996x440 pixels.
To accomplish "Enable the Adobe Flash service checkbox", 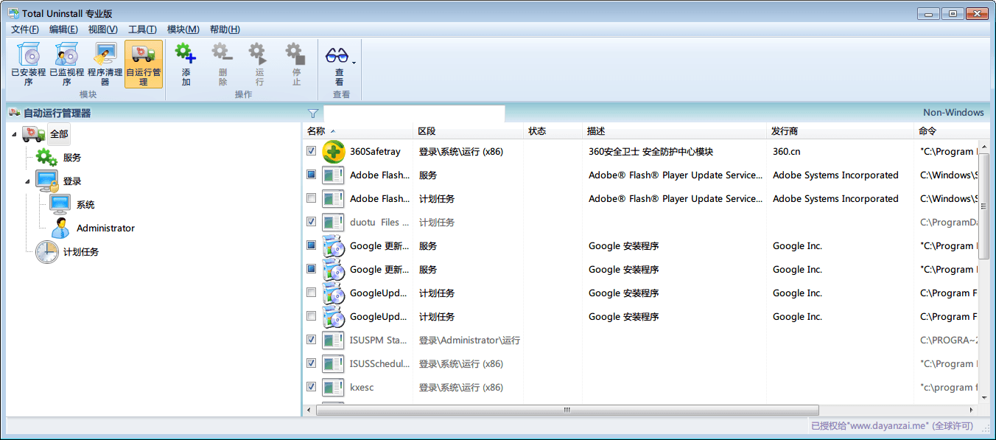I will click(x=311, y=174).
